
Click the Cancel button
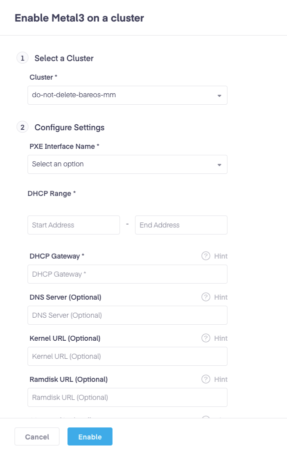pos(37,436)
